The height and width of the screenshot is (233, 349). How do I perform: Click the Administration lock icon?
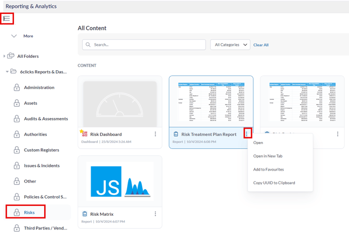coord(17,87)
